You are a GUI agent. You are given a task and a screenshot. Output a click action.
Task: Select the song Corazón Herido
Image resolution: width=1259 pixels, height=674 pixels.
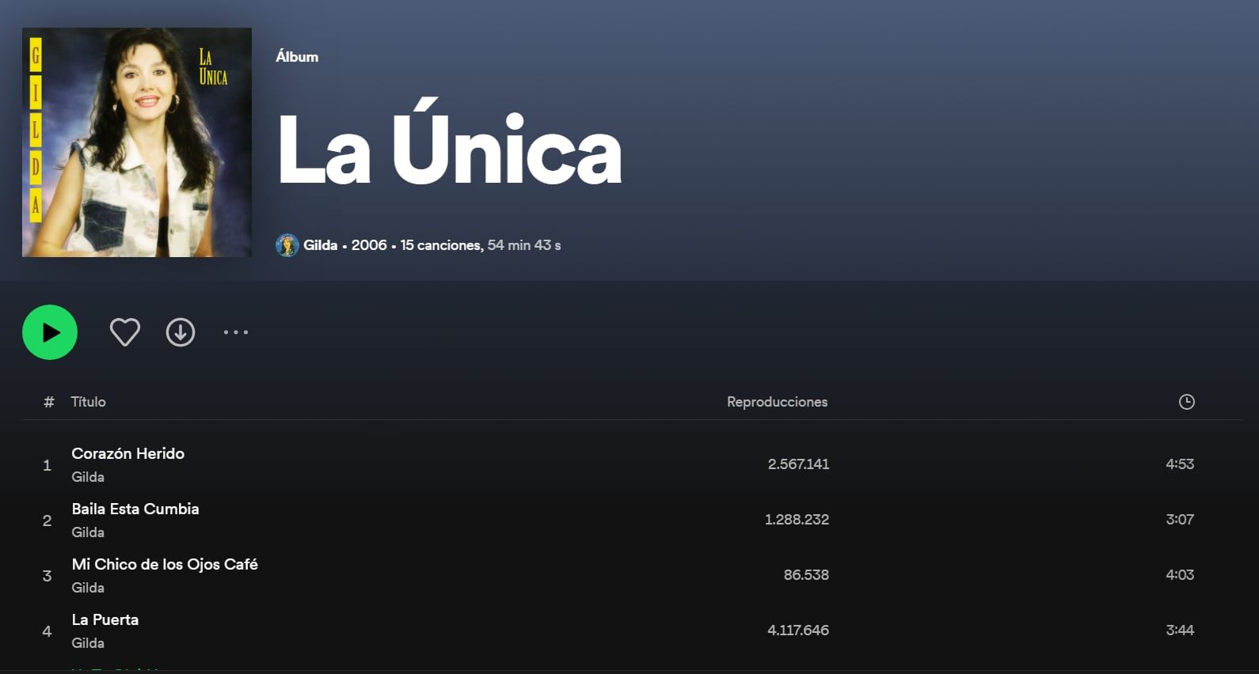[x=127, y=453]
